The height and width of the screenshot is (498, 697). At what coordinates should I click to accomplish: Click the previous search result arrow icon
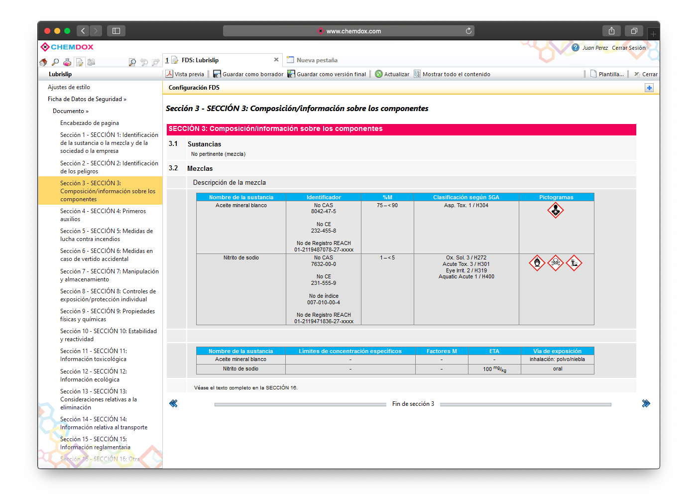click(x=144, y=62)
